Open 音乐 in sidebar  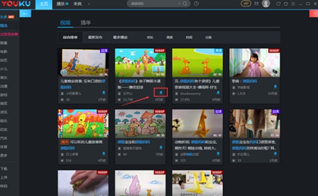(4, 77)
